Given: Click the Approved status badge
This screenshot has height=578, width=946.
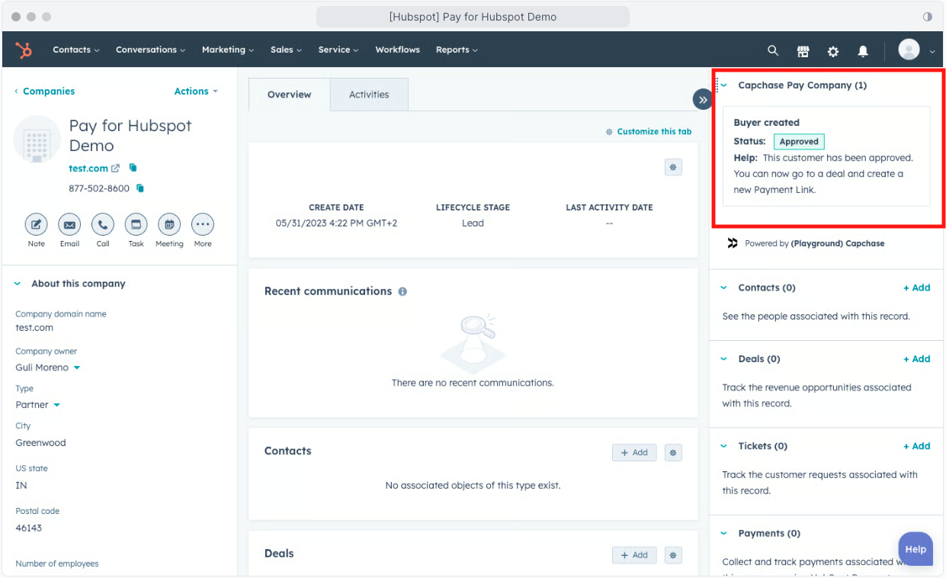Looking at the screenshot, I should 799,142.
